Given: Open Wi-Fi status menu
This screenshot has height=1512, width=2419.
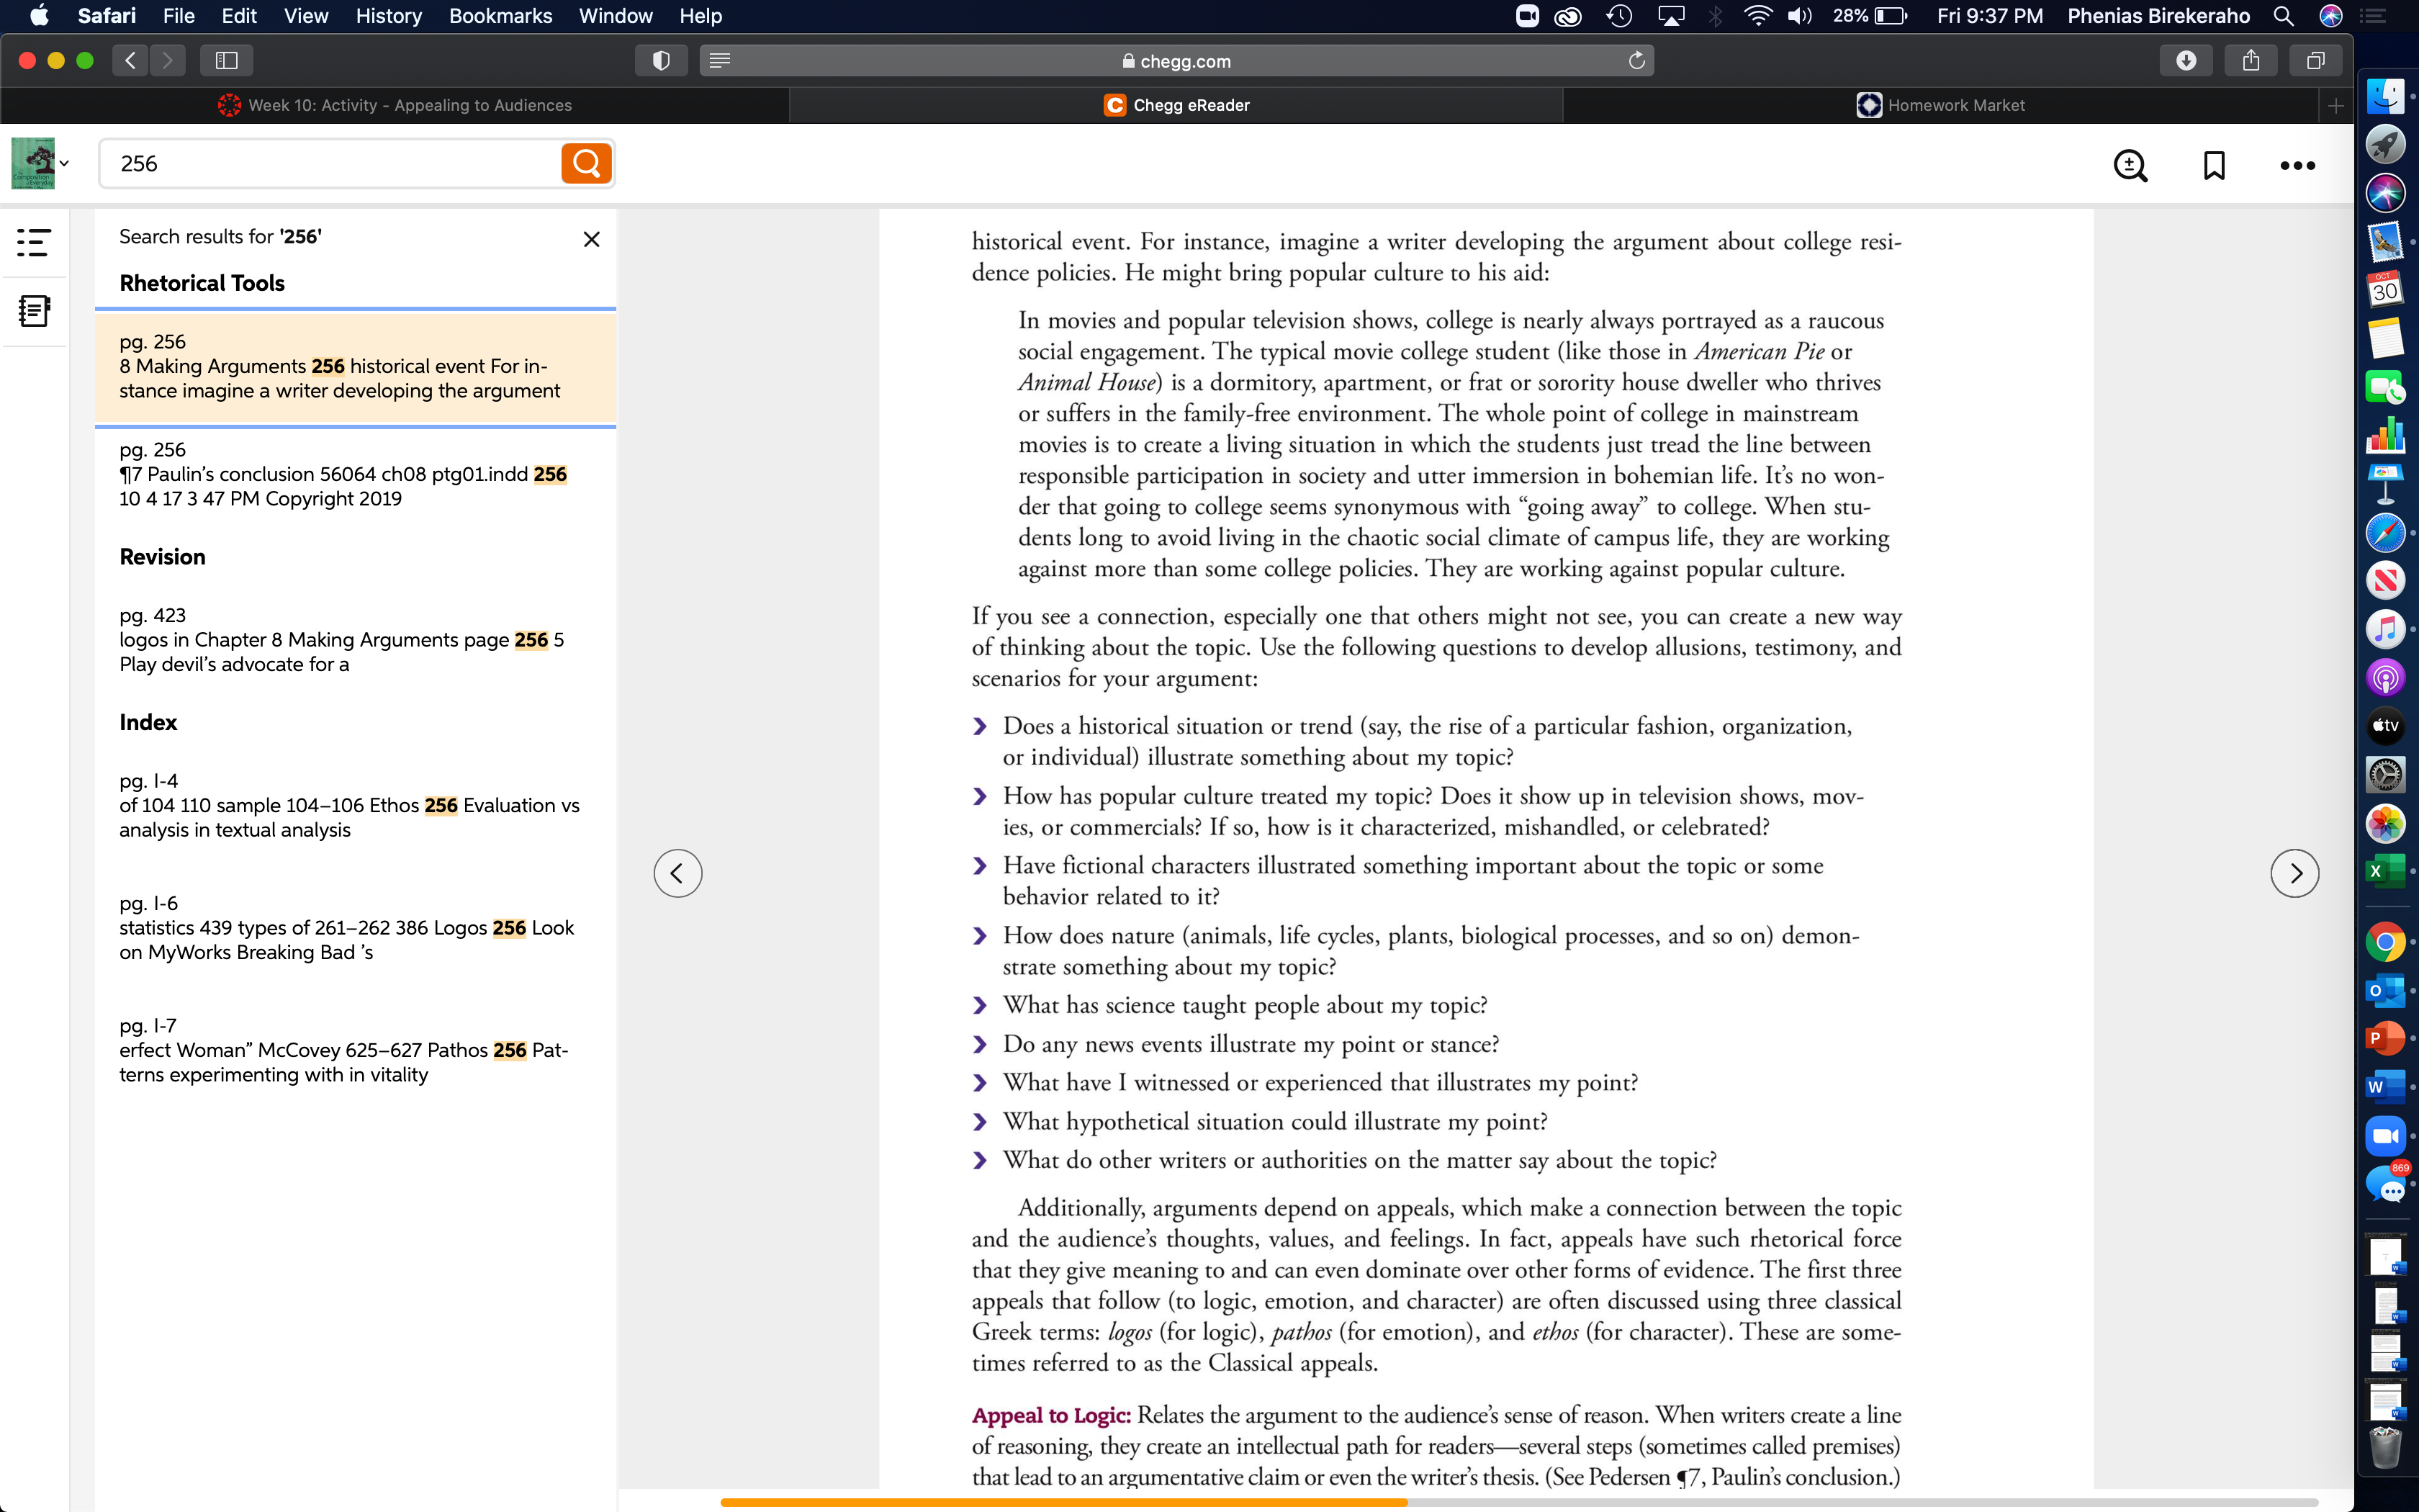Looking at the screenshot, I should [1757, 16].
